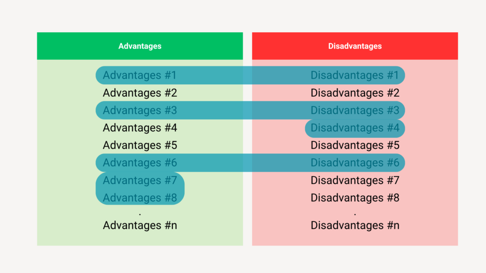Click the Disadvantages #2 text
Image resolution: width=486 pixels, height=273 pixels.
pos(355,93)
